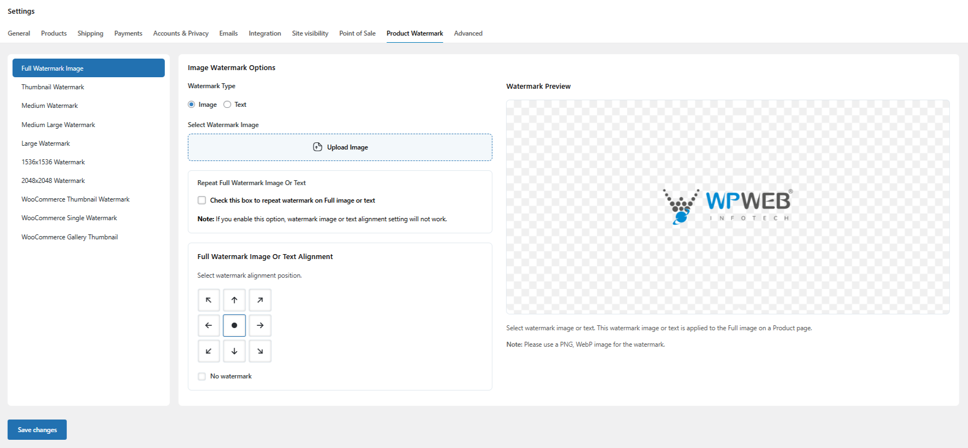Switch to the Advanced settings tab

[x=468, y=33]
